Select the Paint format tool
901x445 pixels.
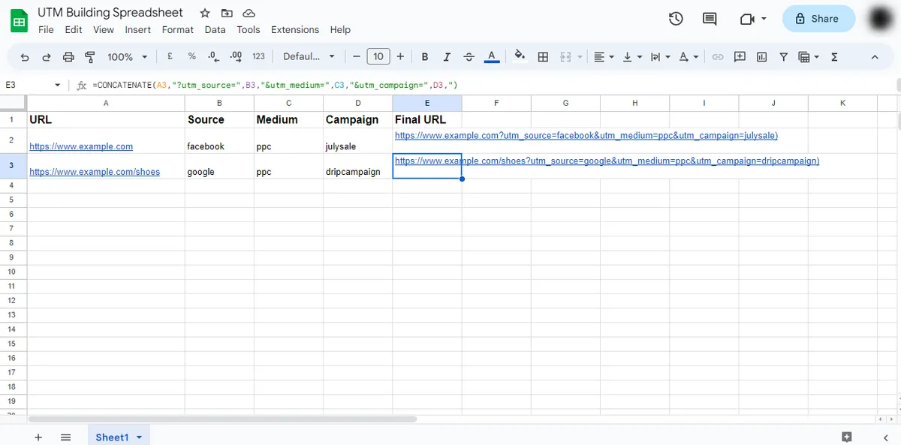90,56
